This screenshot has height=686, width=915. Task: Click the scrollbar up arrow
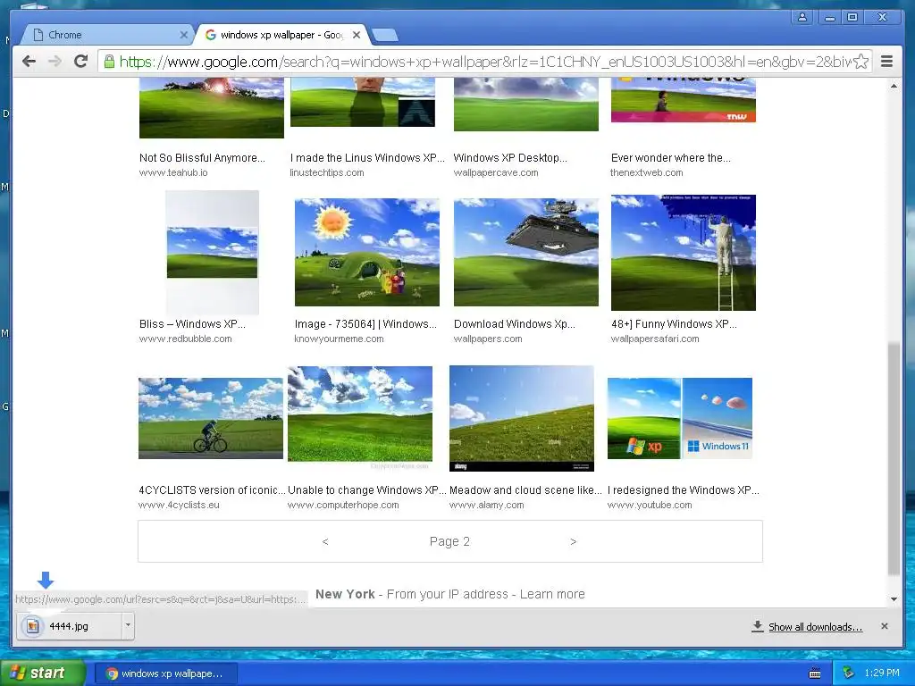click(x=894, y=87)
